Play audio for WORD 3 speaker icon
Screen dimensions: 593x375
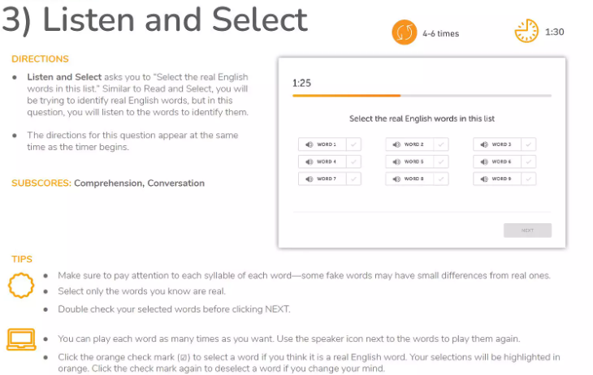(484, 144)
